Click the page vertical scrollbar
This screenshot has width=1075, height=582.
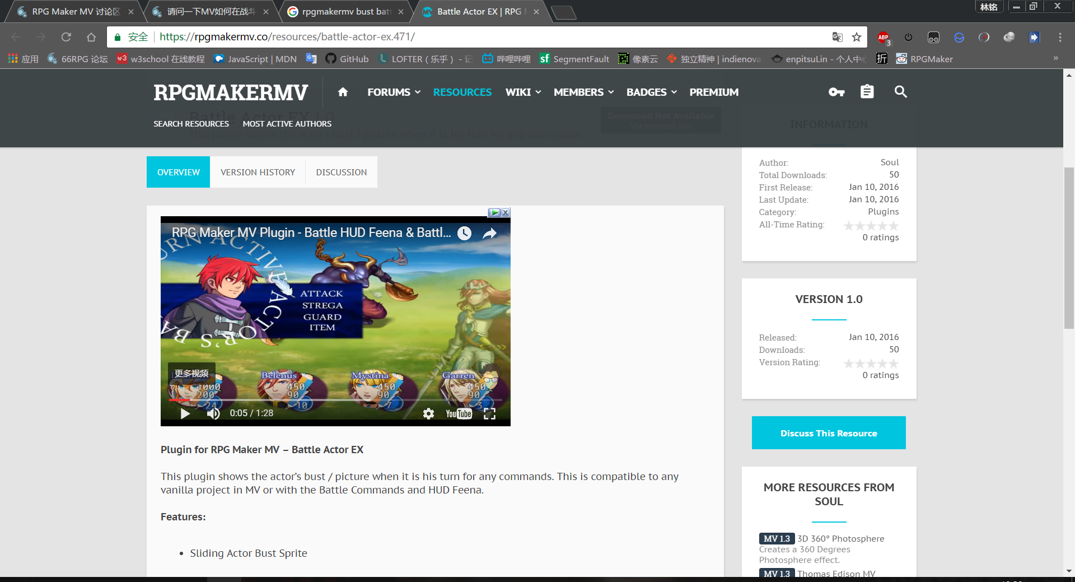[x=1069, y=248]
